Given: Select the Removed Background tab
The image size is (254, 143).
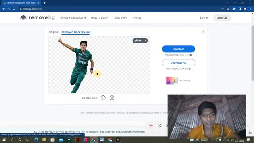Looking at the screenshot, I should coord(75,32).
